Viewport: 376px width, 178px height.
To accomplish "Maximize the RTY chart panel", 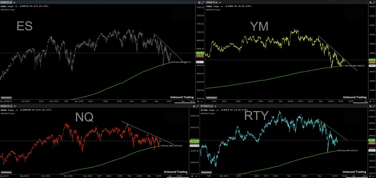I will (374, 106).
